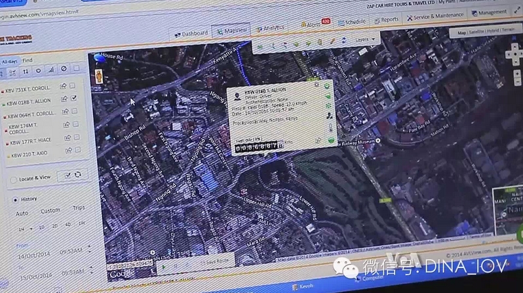
Task: Click share icon for KBW 018B
Action: pyautogui.click(x=64, y=99)
